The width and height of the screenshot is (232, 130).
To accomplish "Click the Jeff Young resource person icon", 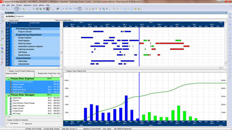I will click(11, 114).
